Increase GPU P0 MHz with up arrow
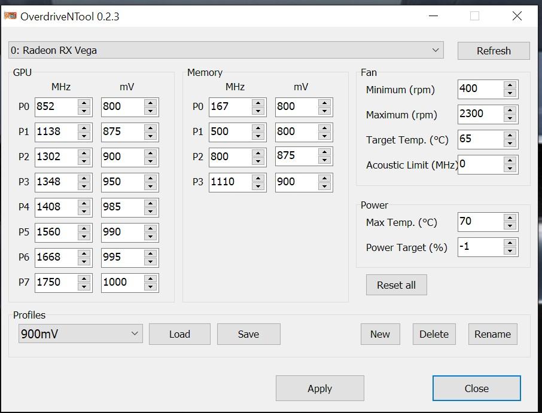The width and height of the screenshot is (542, 413). (84, 103)
